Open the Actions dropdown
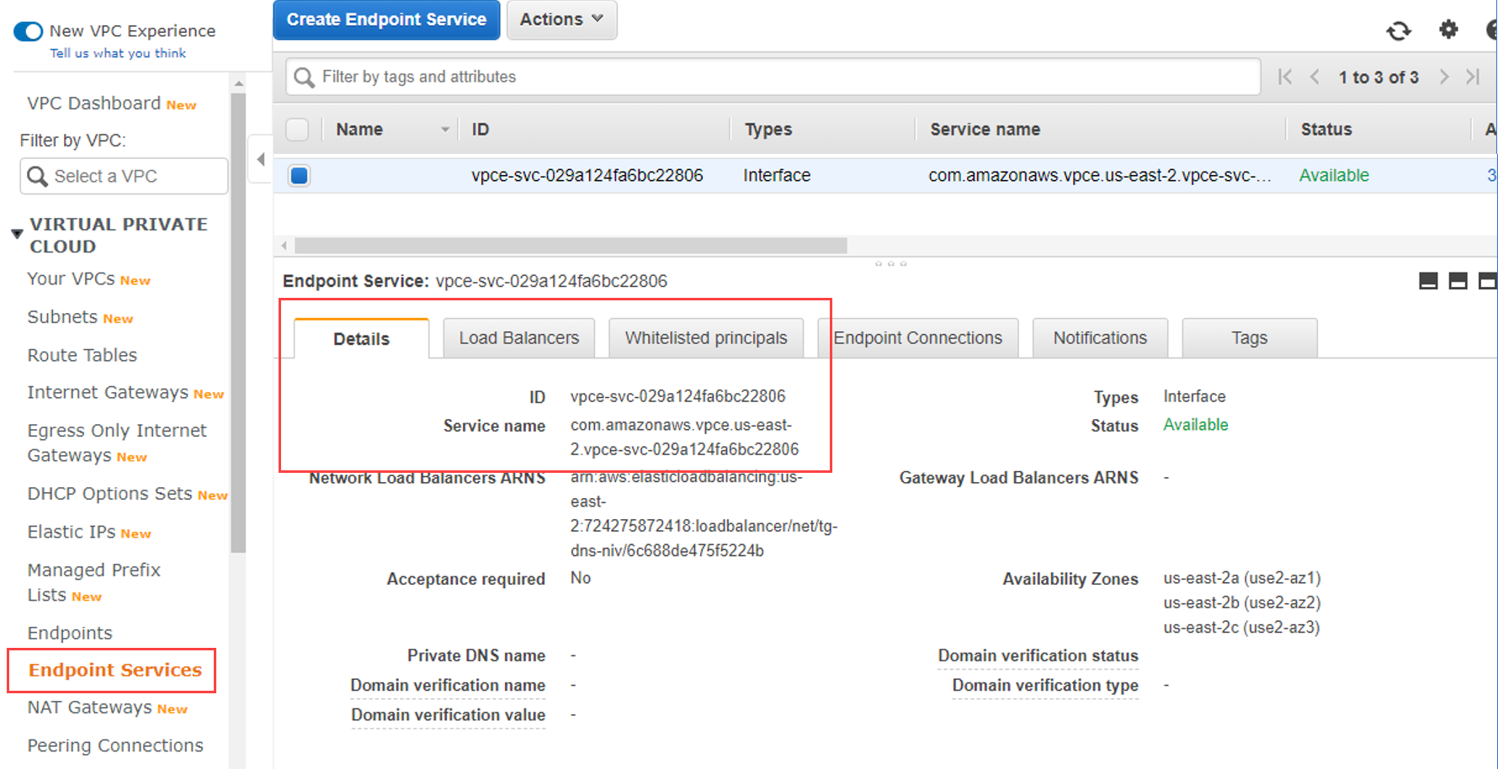Image resolution: width=1498 pixels, height=769 pixels. [561, 19]
